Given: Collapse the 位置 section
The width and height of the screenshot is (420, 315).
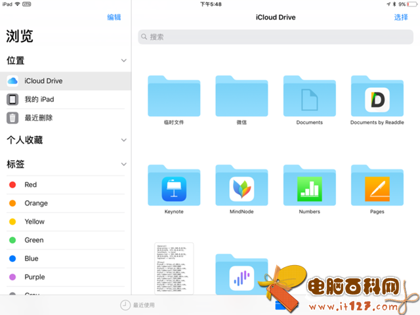Looking at the screenshot, I should pos(124,60).
